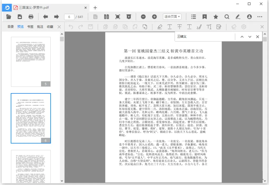This screenshot has width=269, height=185.
Task: Switch to the 书签 tab
Action: (x=30, y=27)
